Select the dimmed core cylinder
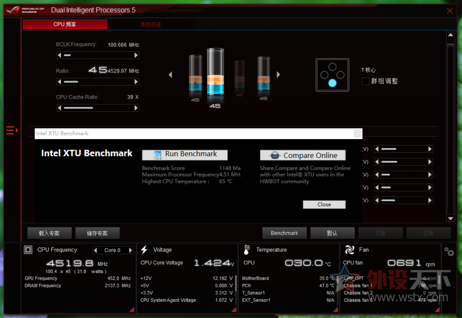This screenshot has height=318, width=462. coord(239,74)
